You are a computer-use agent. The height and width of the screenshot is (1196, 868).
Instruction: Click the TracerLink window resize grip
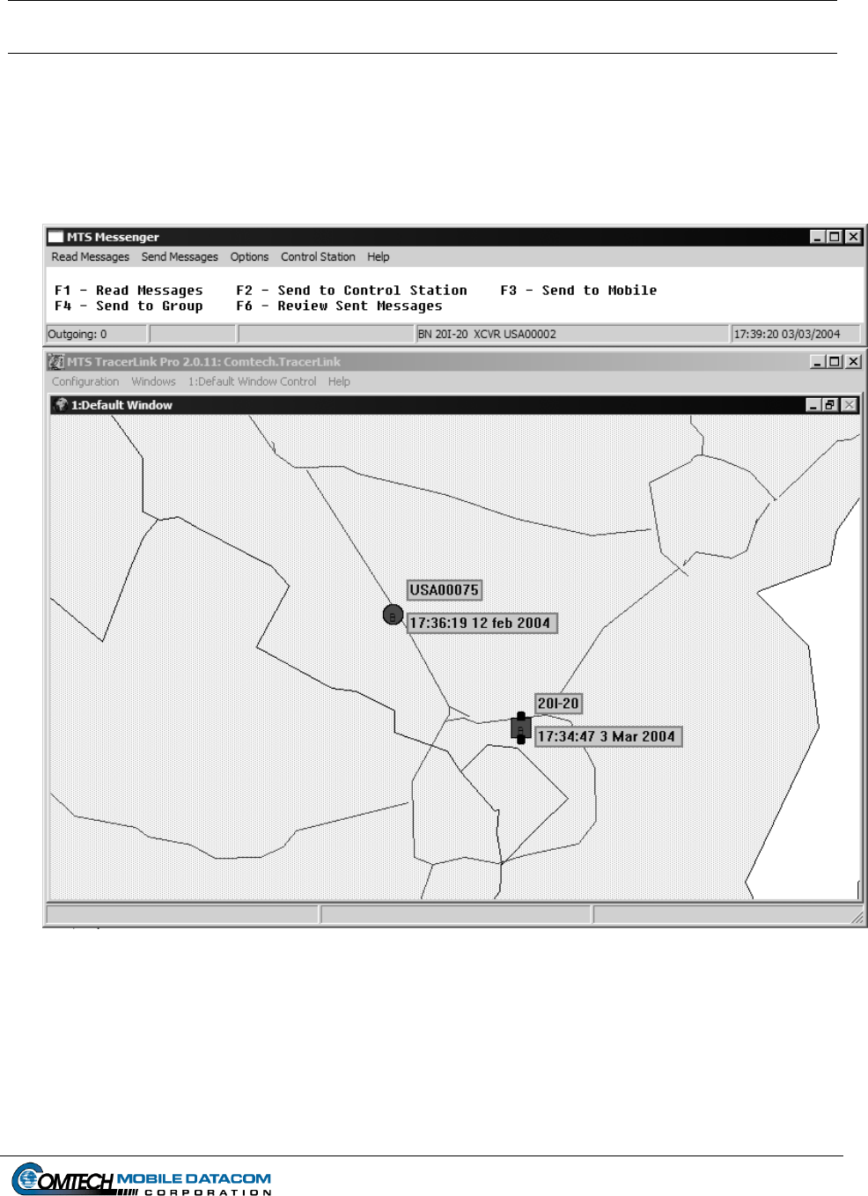tap(857, 918)
